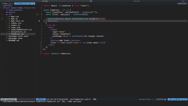The image size is (188, 106).
Task: Click the JSON icon beside package.json
Action: pyautogui.click(x=7, y=38)
